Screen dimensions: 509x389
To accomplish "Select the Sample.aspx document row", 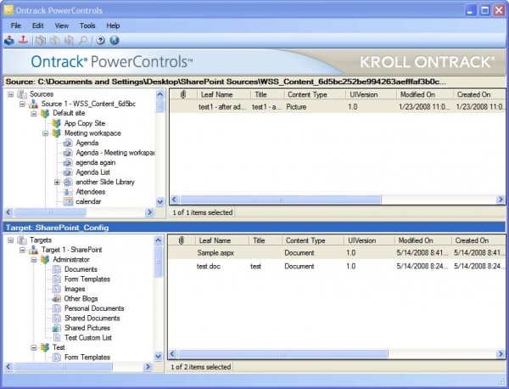I will tap(337, 252).
